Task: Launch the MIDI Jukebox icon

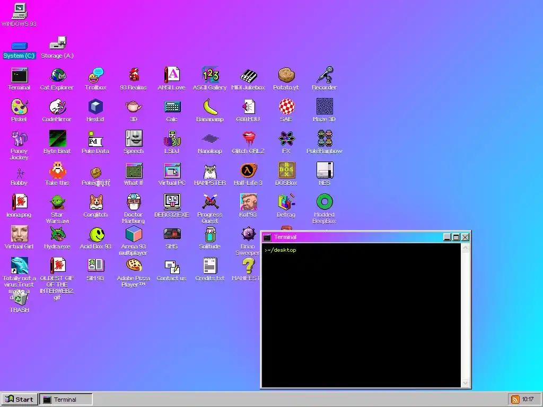Action: coord(248,75)
